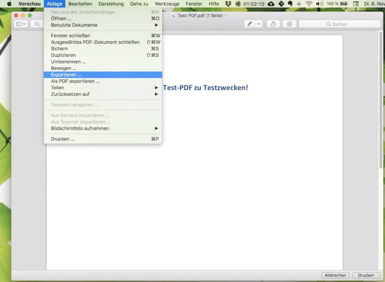Image resolution: width=385 pixels, height=282 pixels.
Task: Choose Umbenennen … from the menu
Action: point(103,61)
